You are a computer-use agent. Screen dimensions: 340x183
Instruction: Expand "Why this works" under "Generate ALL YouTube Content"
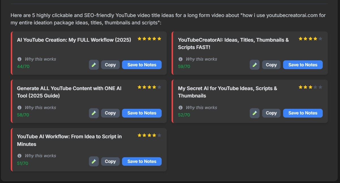tap(40, 107)
